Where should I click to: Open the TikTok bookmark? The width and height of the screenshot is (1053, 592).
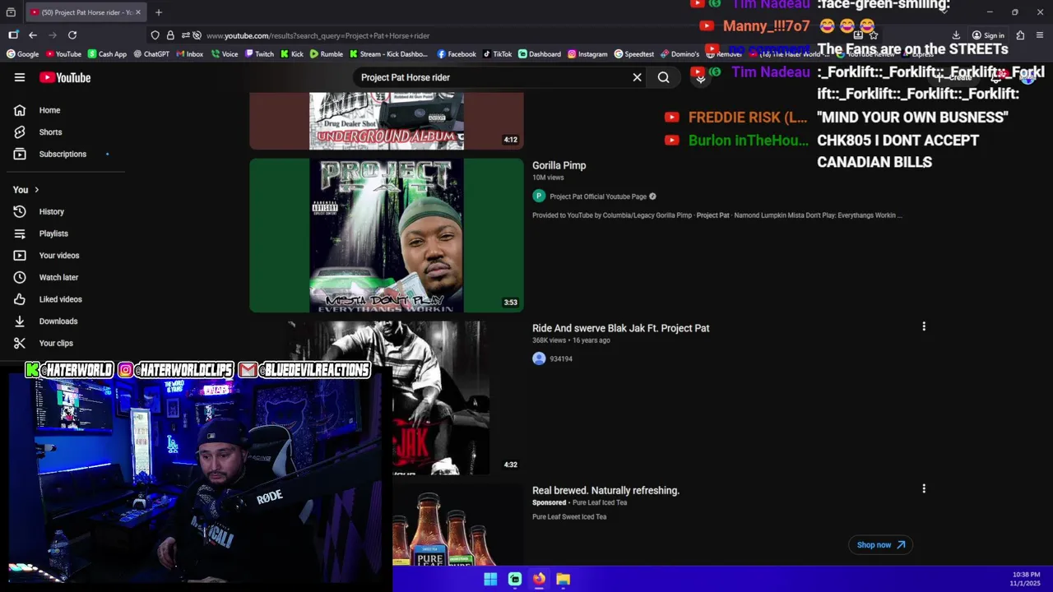[497, 54]
